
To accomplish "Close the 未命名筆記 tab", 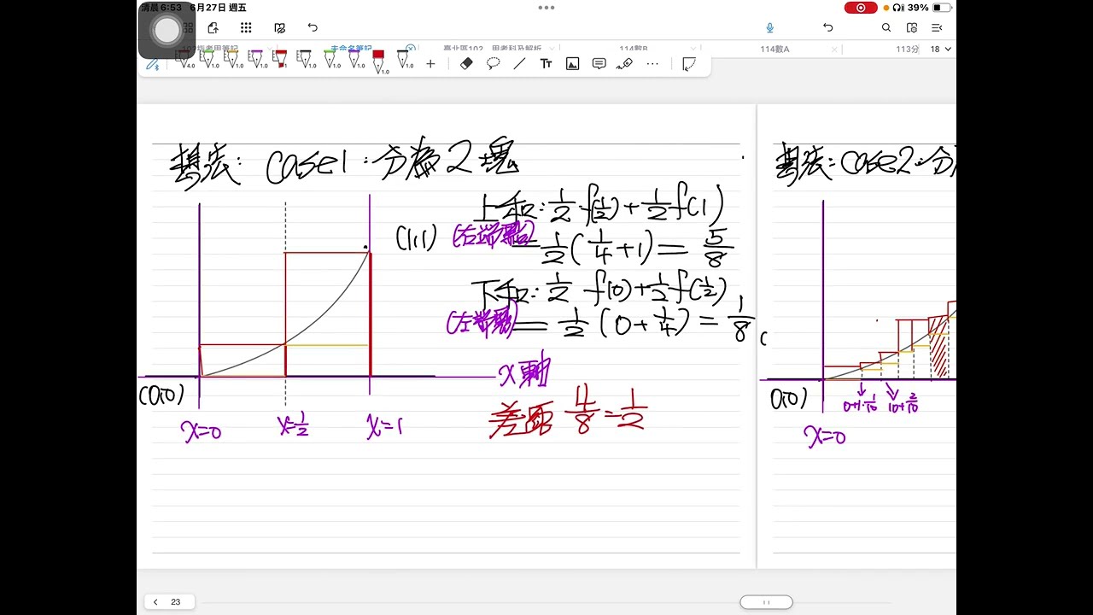I will 411,49.
